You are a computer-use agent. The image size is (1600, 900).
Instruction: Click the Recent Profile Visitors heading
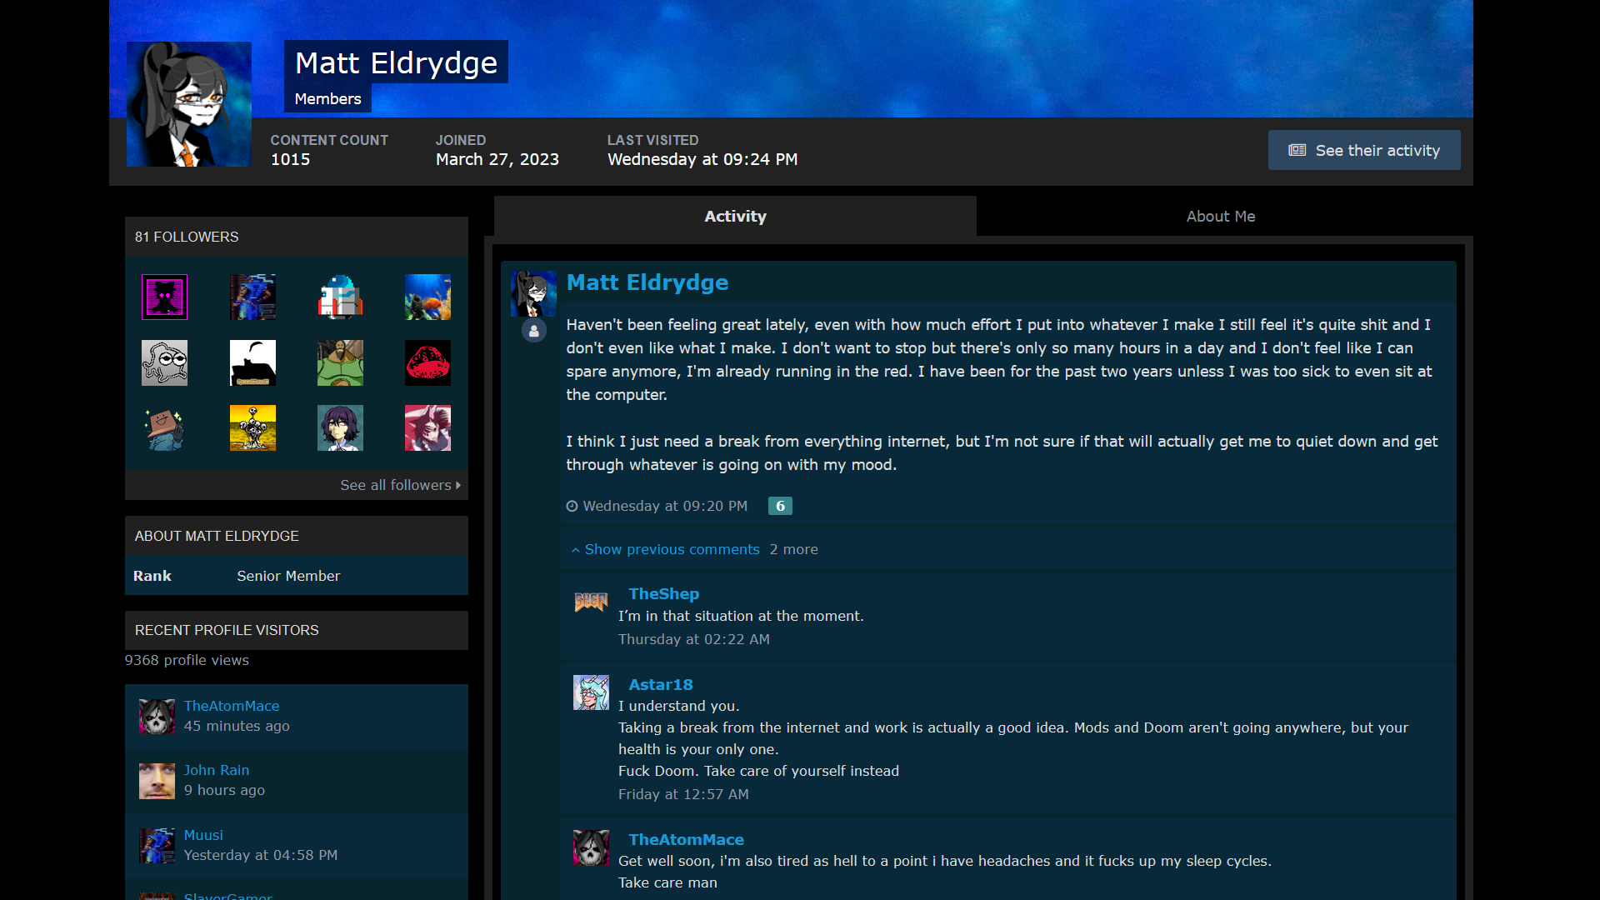[227, 630]
